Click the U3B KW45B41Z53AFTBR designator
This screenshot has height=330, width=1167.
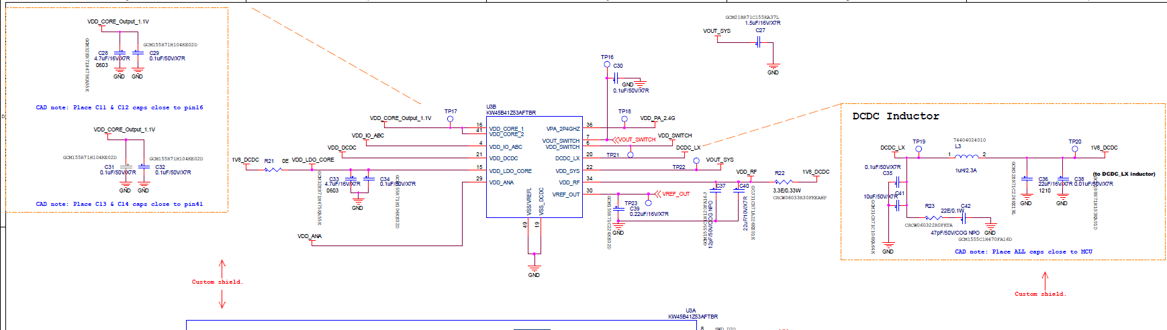tap(511, 110)
